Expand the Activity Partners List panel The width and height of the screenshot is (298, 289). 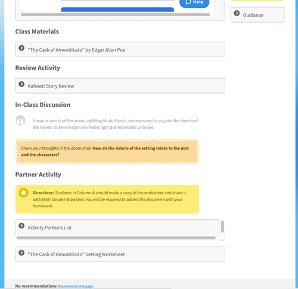pos(118,227)
